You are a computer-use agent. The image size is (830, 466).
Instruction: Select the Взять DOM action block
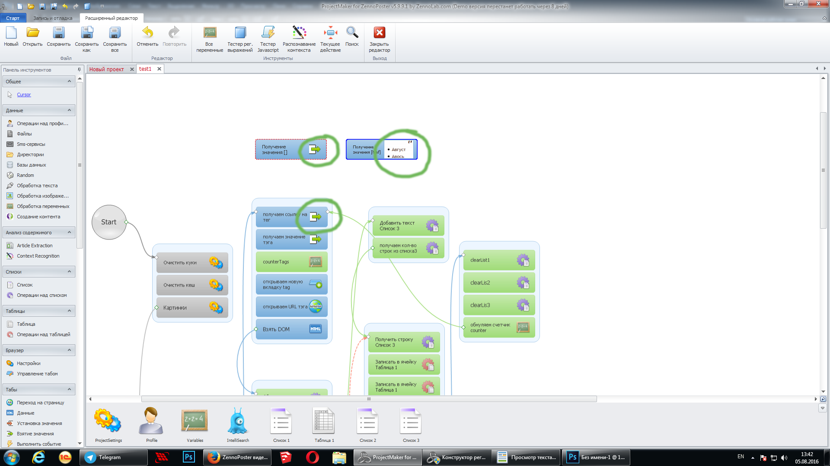click(292, 329)
